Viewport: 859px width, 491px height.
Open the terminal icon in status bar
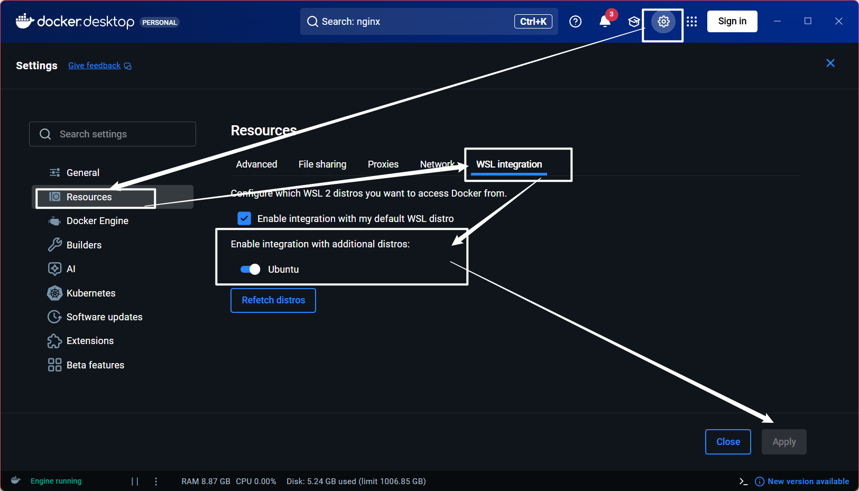[743, 481]
